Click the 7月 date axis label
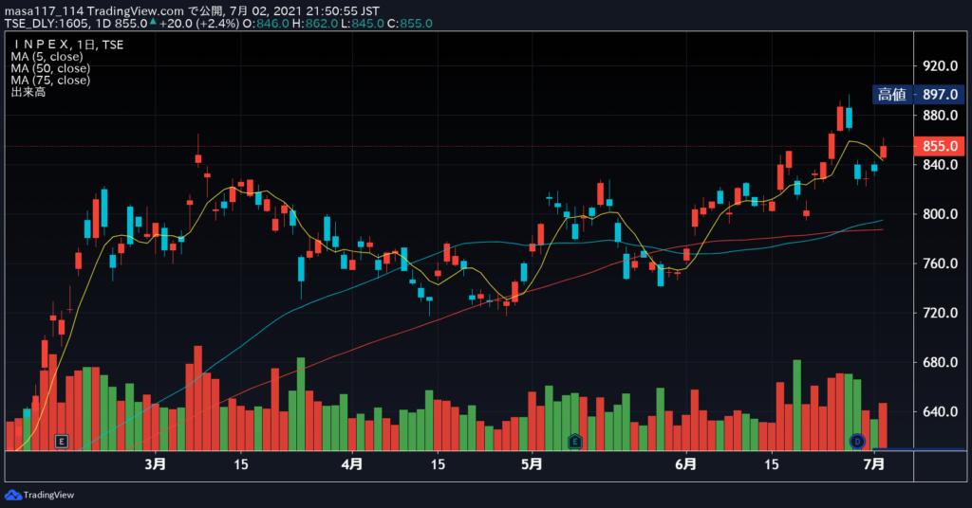Viewport: 972px width, 508px height. pyautogui.click(x=874, y=464)
